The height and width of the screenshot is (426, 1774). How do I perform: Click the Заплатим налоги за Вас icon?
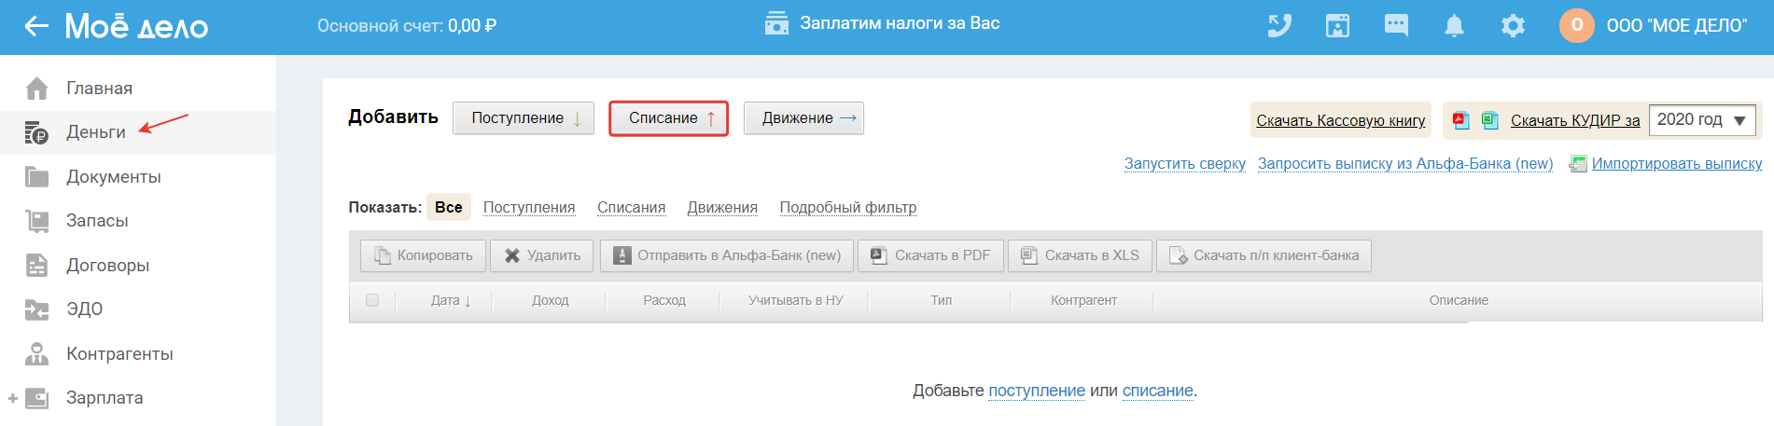point(776,23)
